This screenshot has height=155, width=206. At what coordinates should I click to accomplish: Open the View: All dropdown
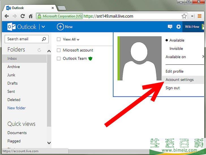tap(71, 39)
